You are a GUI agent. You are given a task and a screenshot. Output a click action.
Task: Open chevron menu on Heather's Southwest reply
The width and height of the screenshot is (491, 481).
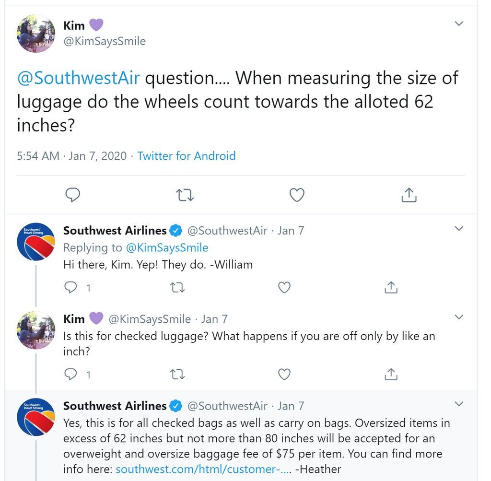tap(459, 404)
